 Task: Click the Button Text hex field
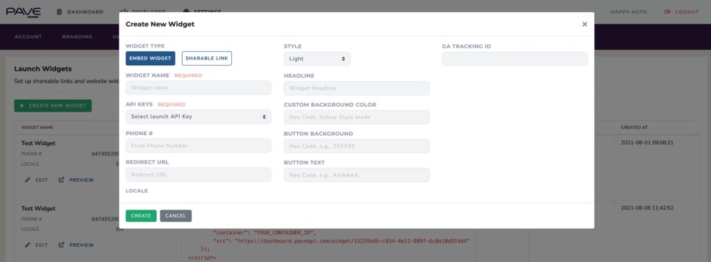point(356,175)
